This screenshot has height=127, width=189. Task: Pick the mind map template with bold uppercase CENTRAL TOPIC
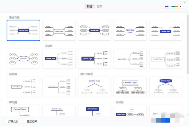[130, 30]
